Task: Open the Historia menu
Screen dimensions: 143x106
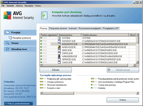Action: (19, 6)
